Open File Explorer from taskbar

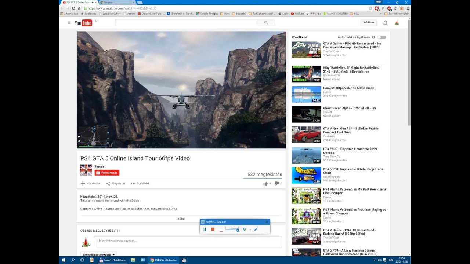click(x=133, y=260)
